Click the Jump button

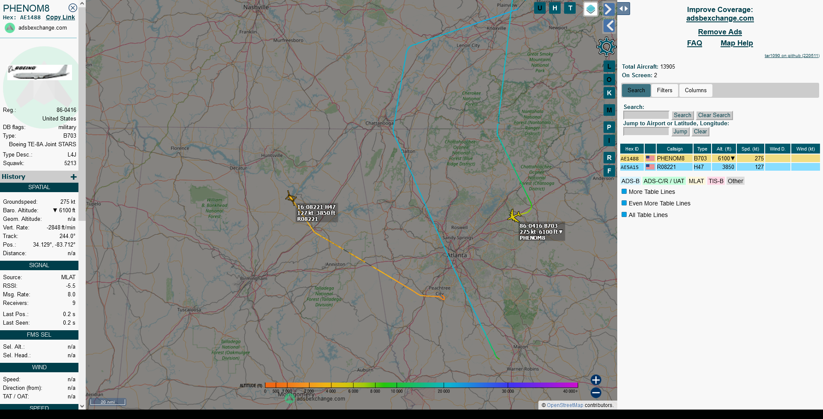[680, 132]
